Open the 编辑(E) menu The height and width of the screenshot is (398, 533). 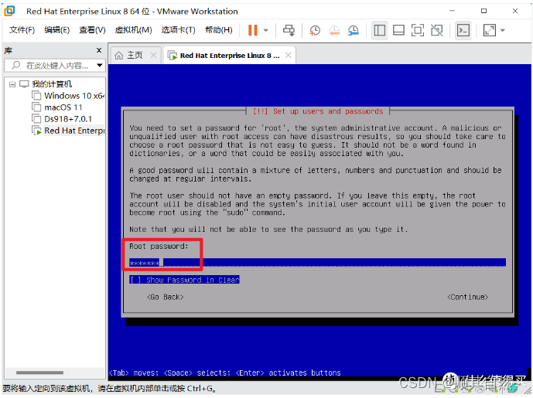[x=56, y=30]
